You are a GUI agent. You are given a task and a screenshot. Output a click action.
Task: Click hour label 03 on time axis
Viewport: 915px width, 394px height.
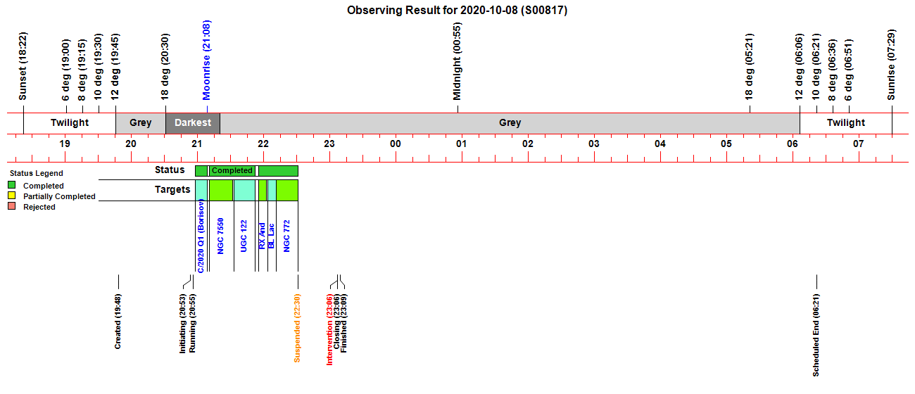click(594, 144)
